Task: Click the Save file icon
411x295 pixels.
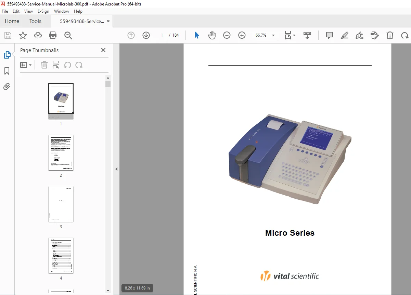Action: 8,35
